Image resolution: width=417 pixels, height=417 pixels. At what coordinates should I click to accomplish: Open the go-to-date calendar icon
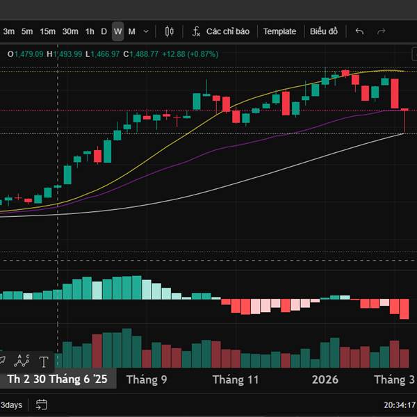[42, 404]
